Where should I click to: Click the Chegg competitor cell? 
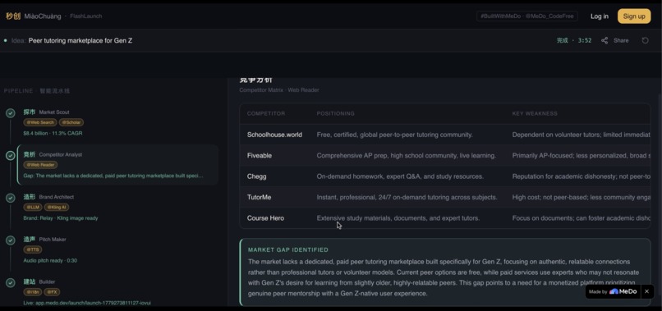(x=257, y=176)
